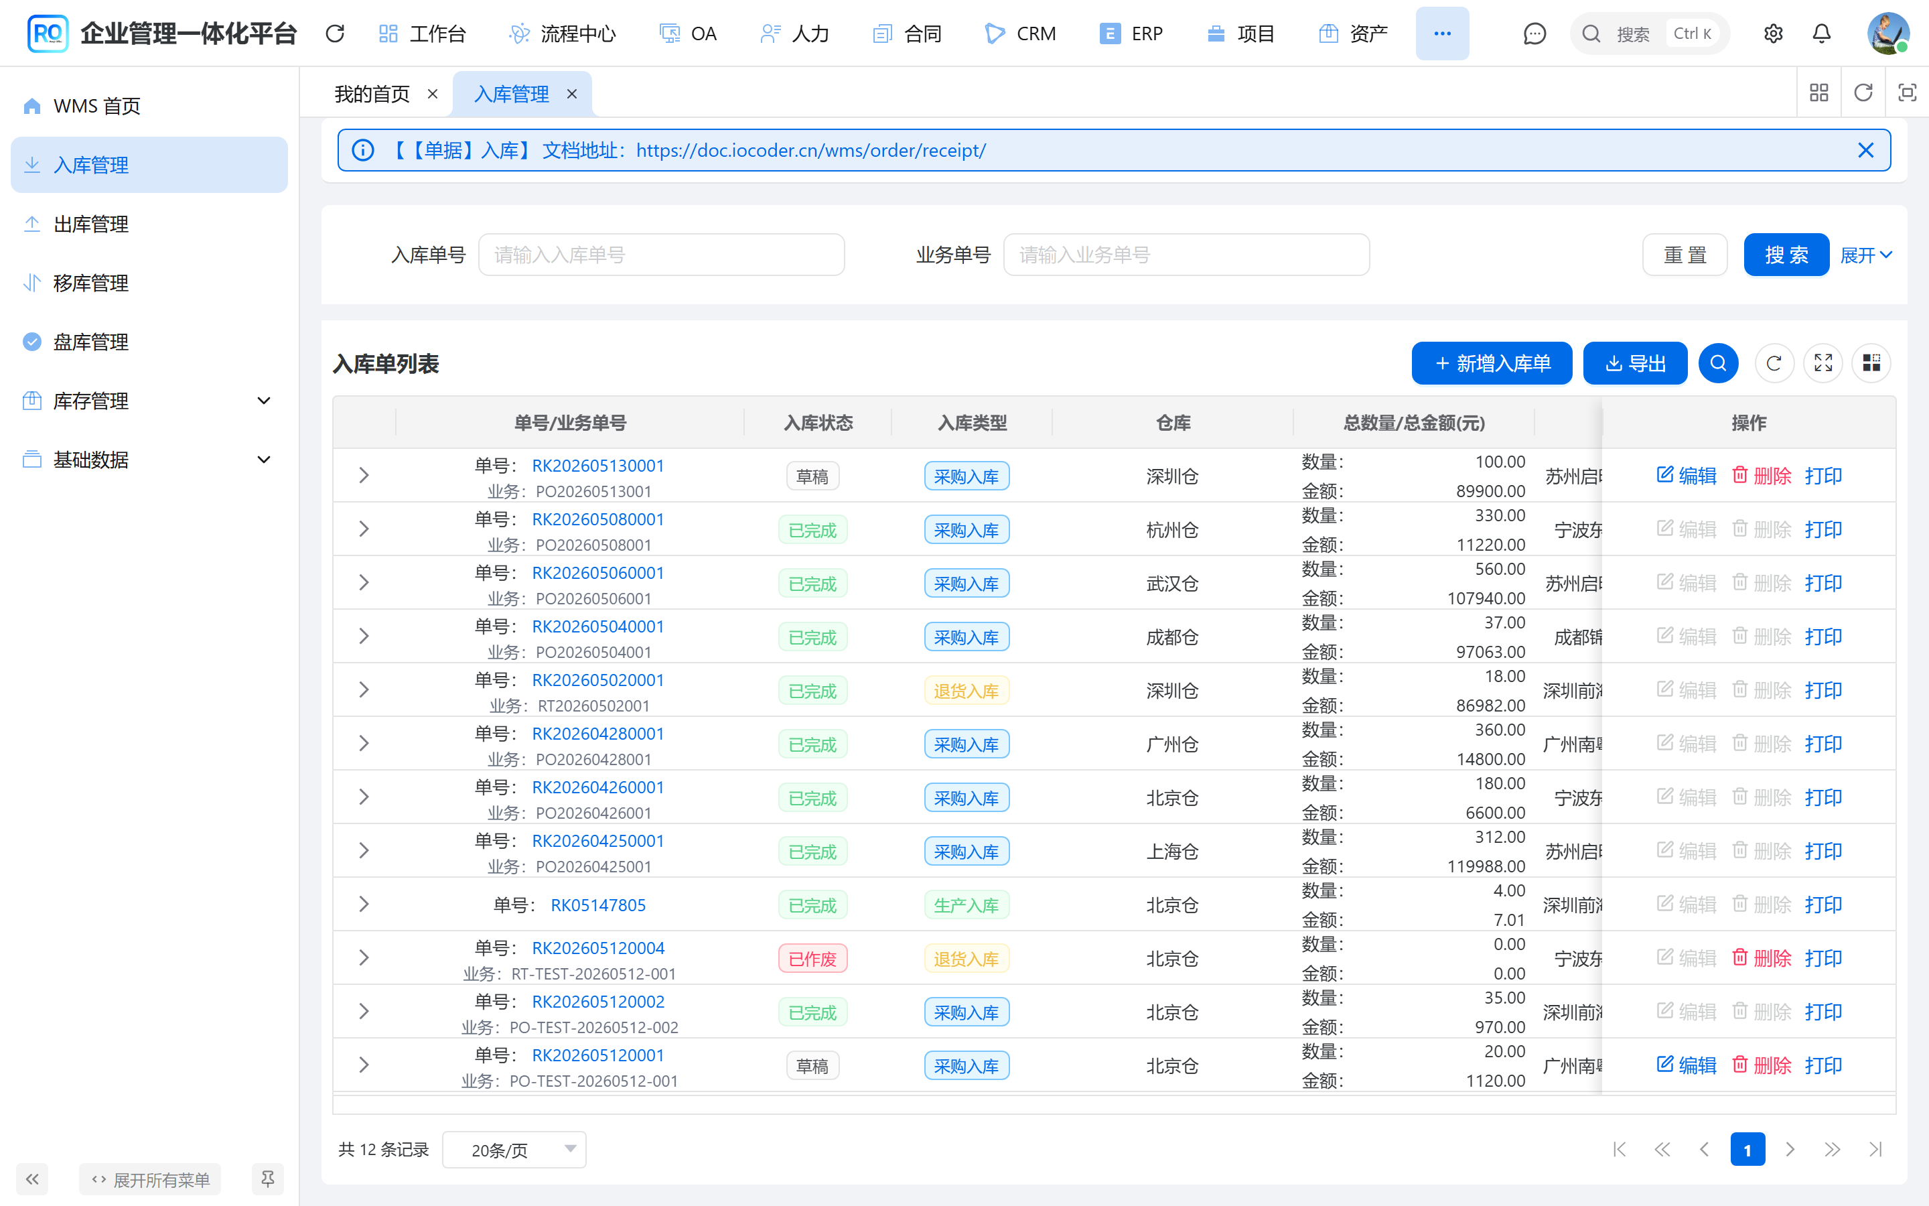Viewport: 1929px width, 1206px height.
Task: Expand more search filters via 展开
Action: (1865, 255)
